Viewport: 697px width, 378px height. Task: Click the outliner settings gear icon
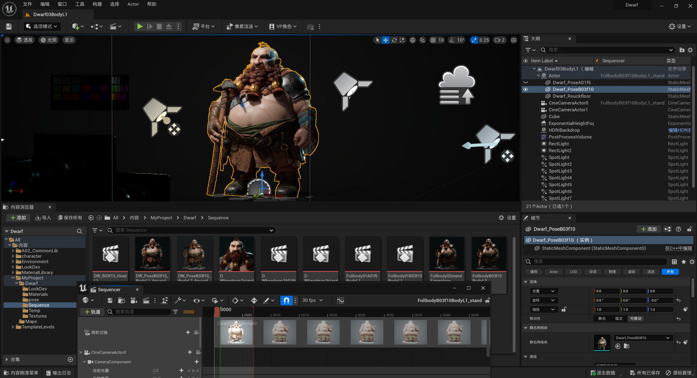pos(690,50)
